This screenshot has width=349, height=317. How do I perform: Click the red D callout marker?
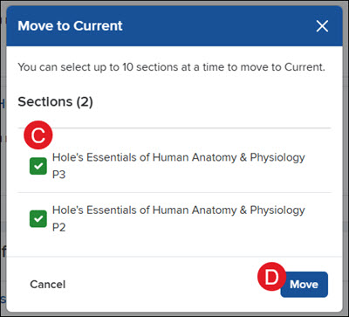pyautogui.click(x=272, y=277)
